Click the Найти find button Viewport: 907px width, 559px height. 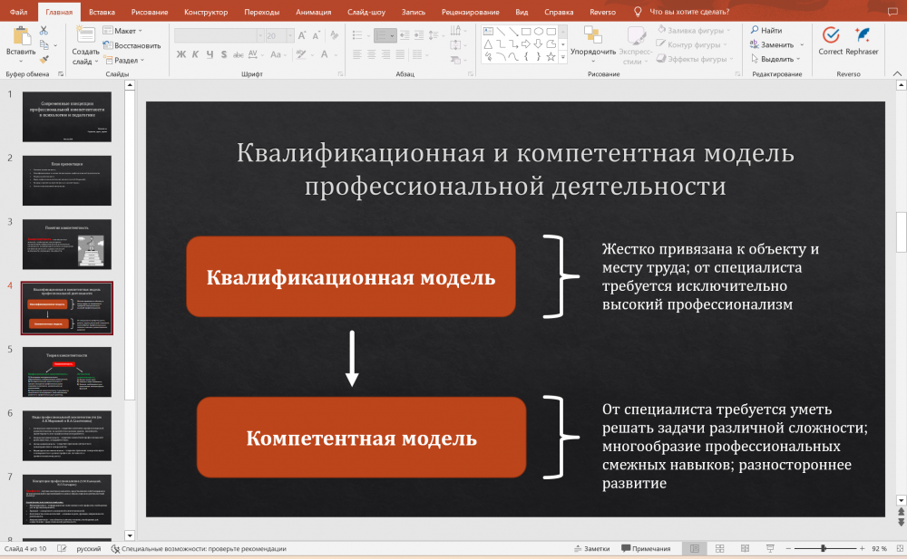tap(766, 30)
